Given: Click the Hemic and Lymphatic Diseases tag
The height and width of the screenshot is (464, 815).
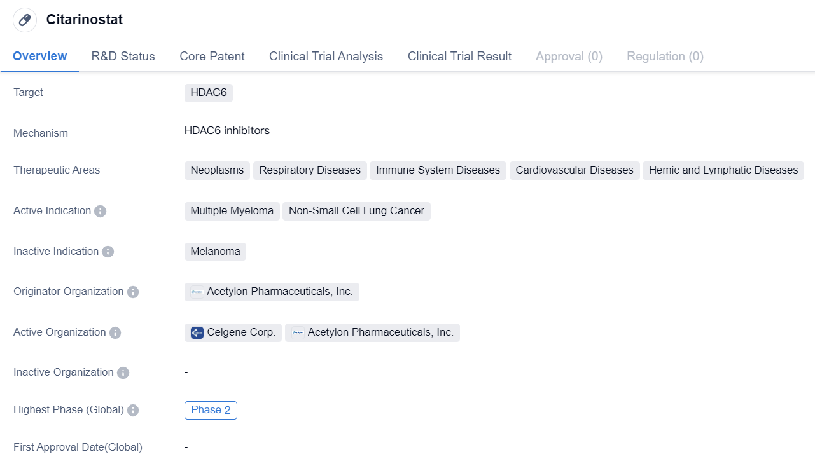Looking at the screenshot, I should coord(723,170).
